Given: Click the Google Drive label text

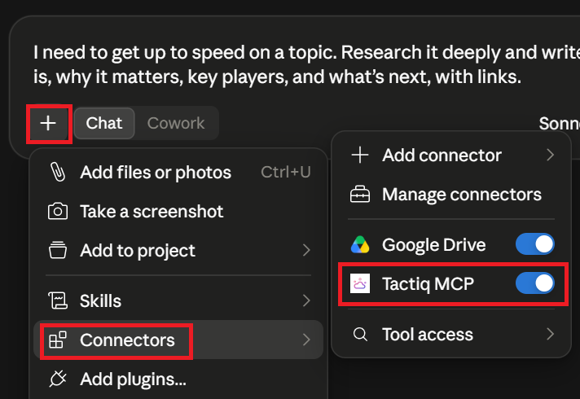Looking at the screenshot, I should click(x=433, y=245).
